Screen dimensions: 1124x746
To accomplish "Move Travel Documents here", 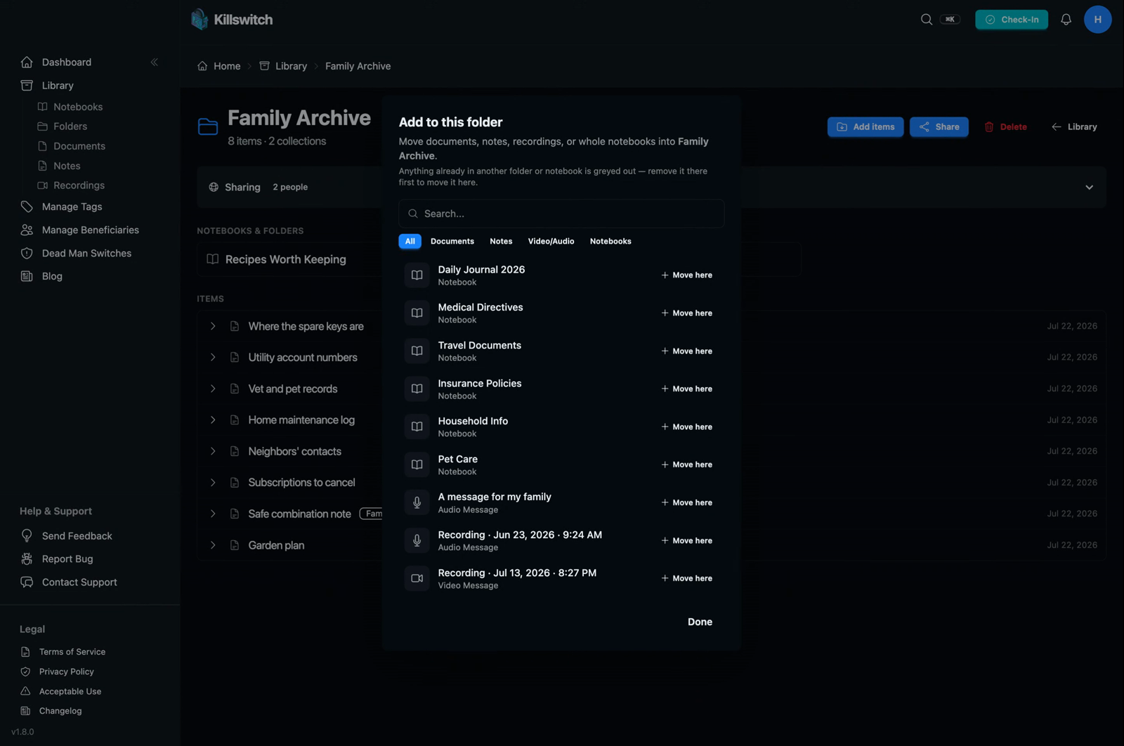I will point(686,351).
